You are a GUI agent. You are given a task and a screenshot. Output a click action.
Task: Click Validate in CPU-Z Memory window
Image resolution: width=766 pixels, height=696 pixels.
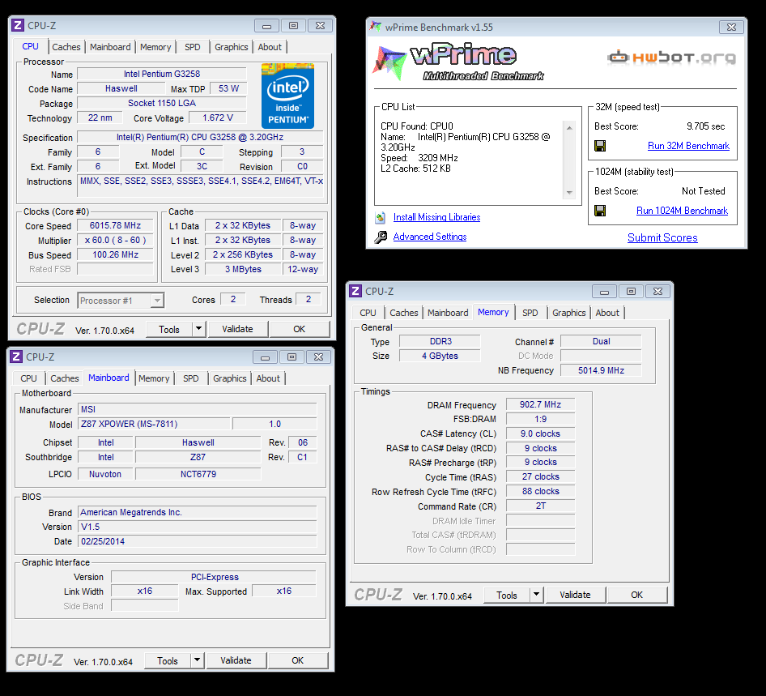575,595
